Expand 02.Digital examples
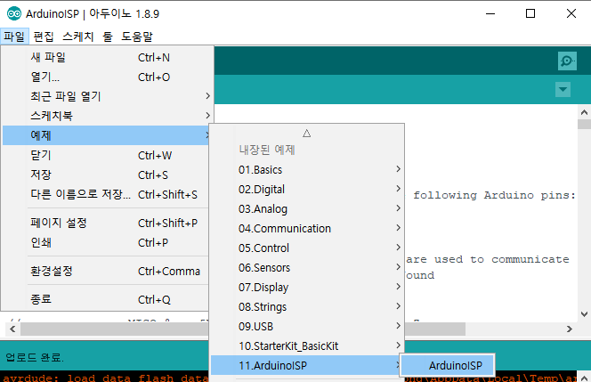The image size is (591, 382). pos(307,190)
